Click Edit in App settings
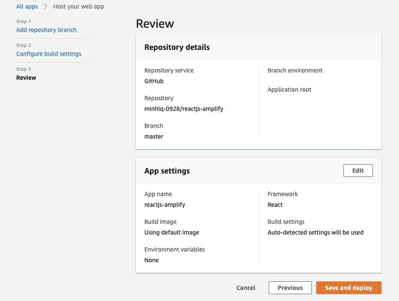The image size is (399, 301). (358, 171)
